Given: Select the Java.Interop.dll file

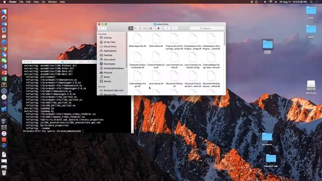Looking at the screenshot, I should click(x=156, y=78).
